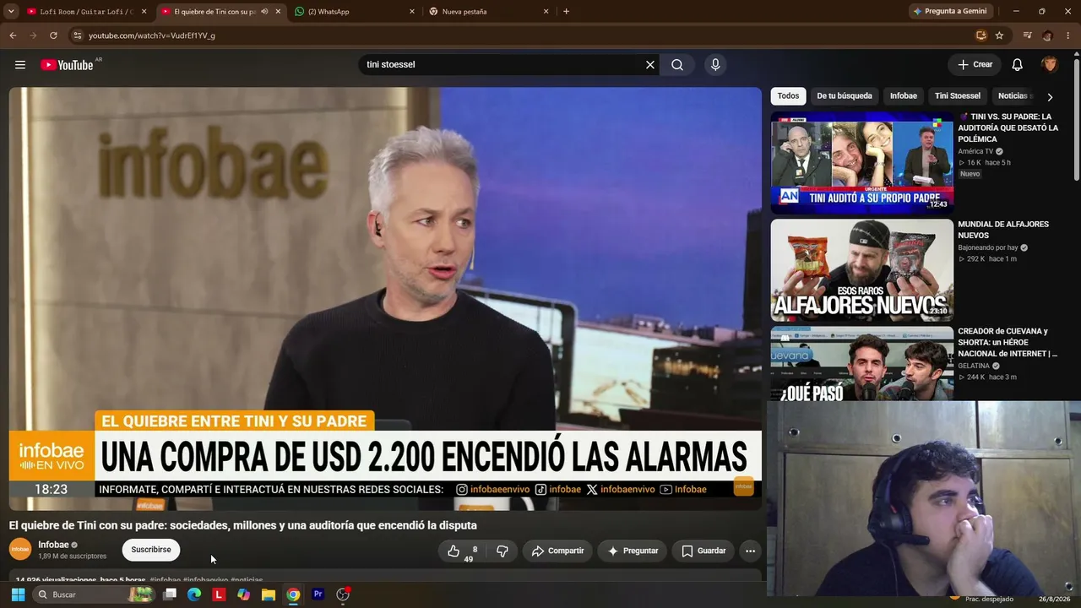Image resolution: width=1081 pixels, height=608 pixels.
Task: Open File Explorer from the taskbar
Action: 269,594
